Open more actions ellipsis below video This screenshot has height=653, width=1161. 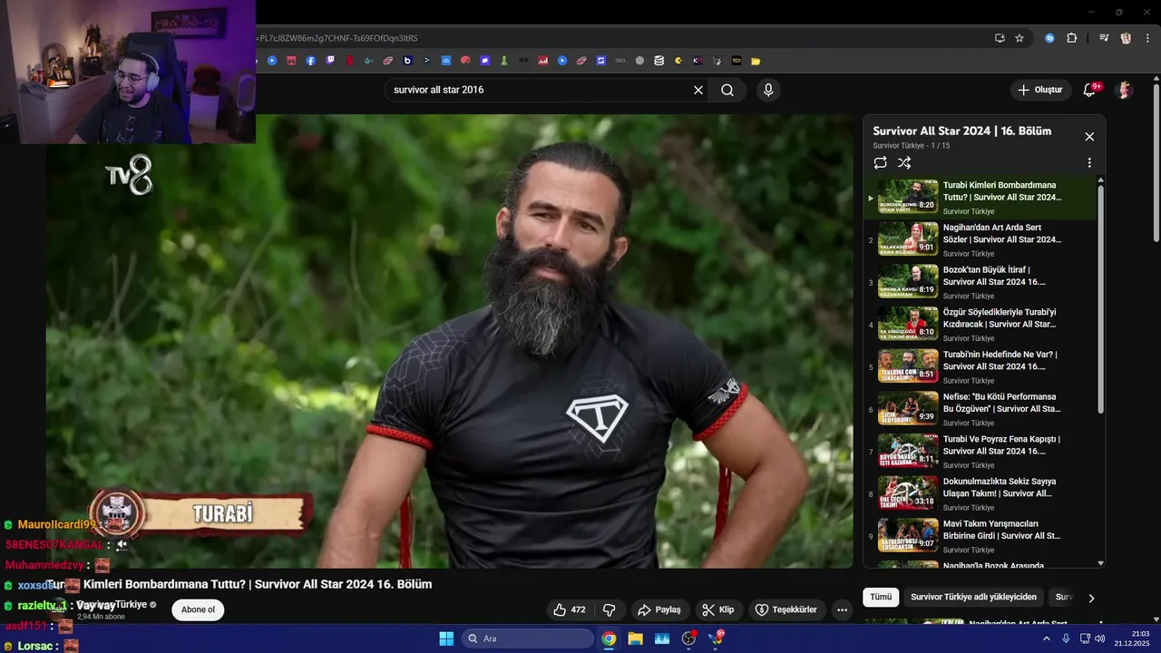tap(842, 609)
